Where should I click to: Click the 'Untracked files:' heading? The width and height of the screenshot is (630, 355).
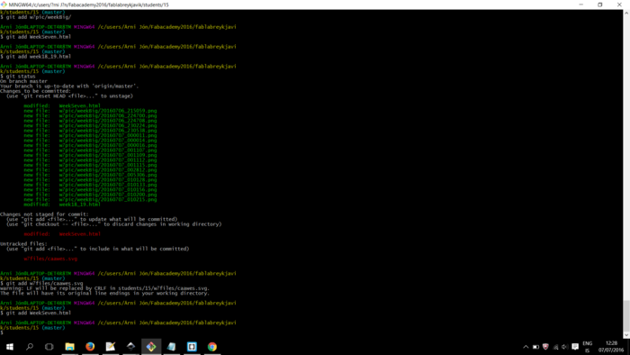click(x=23, y=243)
